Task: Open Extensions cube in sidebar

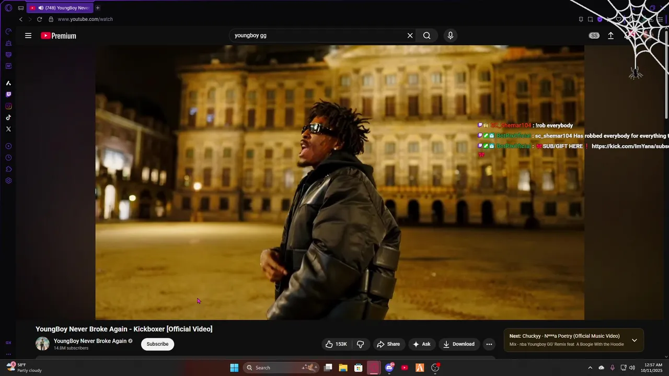Action: tap(8, 169)
